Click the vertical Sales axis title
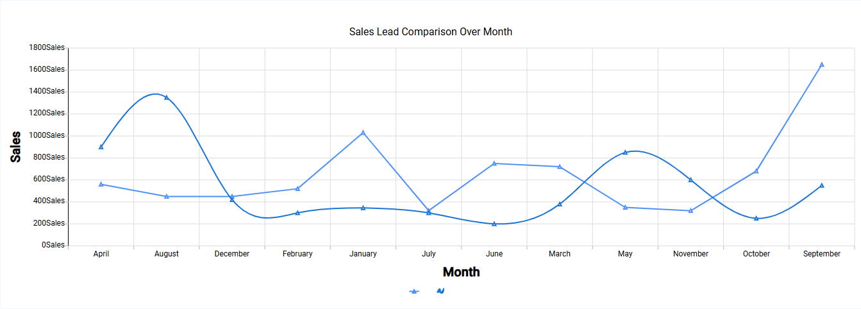The image size is (861, 309). click(16, 147)
